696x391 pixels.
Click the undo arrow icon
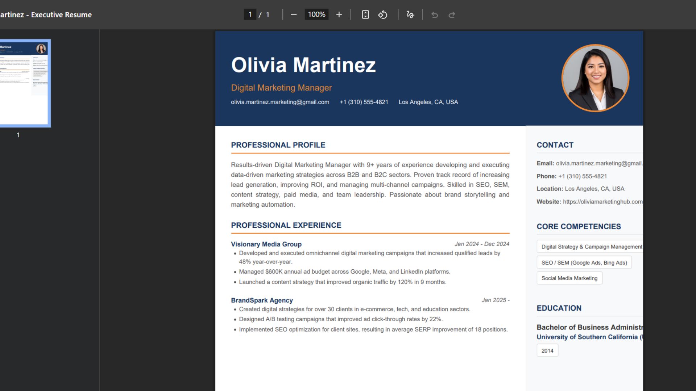(x=435, y=15)
